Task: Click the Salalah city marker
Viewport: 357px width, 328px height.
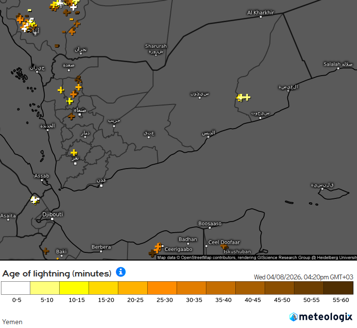Action: click(338, 68)
